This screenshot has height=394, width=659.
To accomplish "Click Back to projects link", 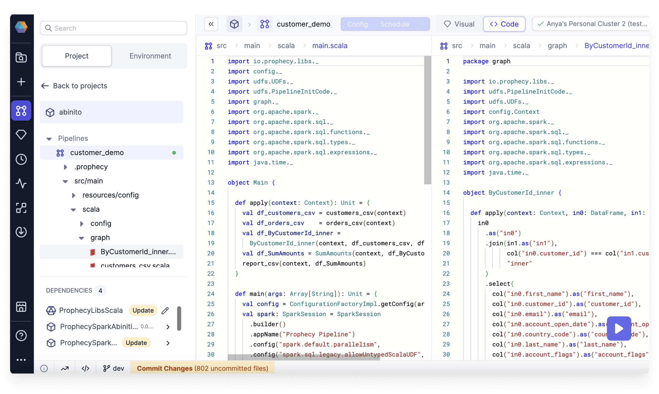I will [74, 86].
